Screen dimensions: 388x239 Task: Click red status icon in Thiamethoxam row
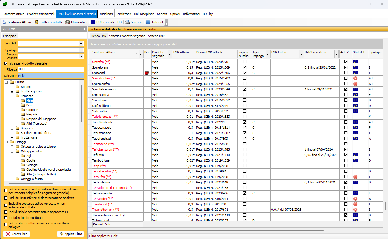355,210
